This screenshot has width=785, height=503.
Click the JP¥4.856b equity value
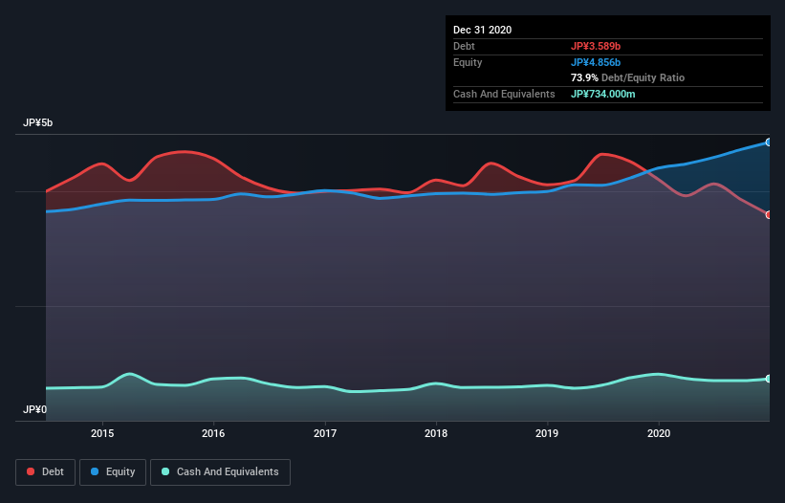coord(596,62)
